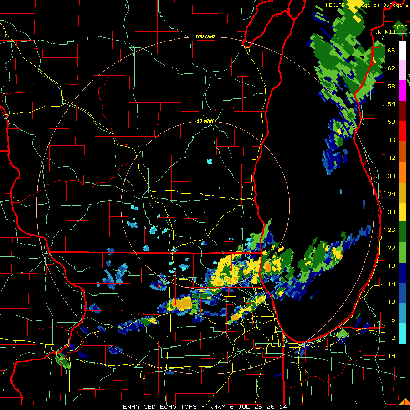Click the 22 legend value

[x=391, y=248]
